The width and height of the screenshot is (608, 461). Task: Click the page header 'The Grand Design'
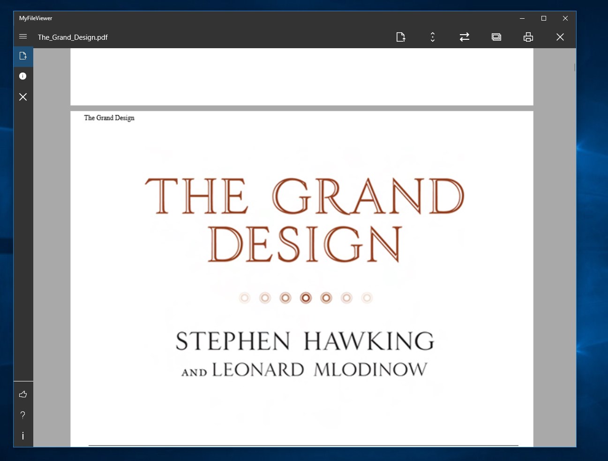click(109, 118)
